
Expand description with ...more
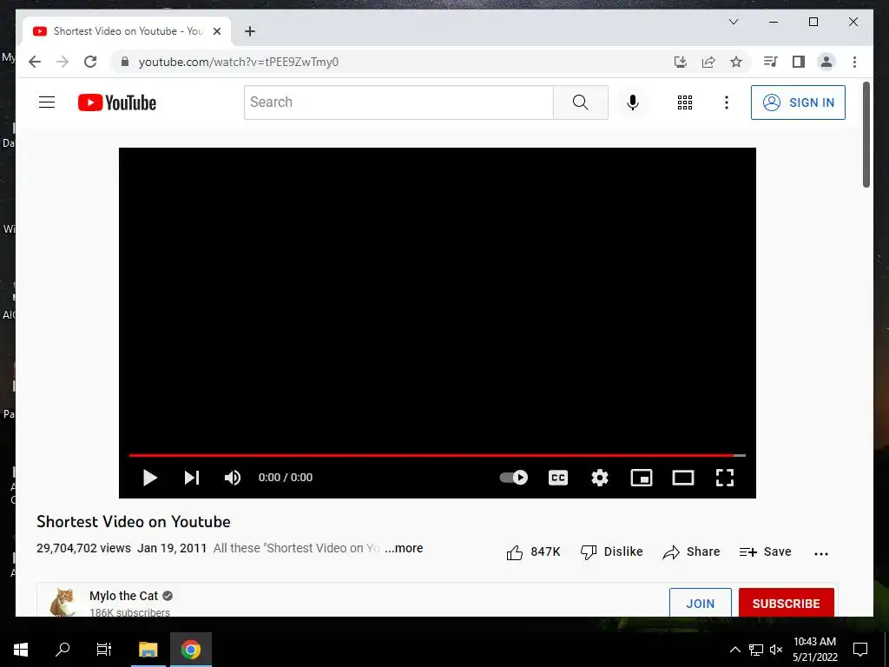(x=404, y=549)
